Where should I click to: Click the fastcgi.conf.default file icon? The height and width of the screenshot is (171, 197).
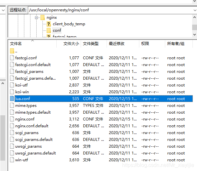[12, 65]
